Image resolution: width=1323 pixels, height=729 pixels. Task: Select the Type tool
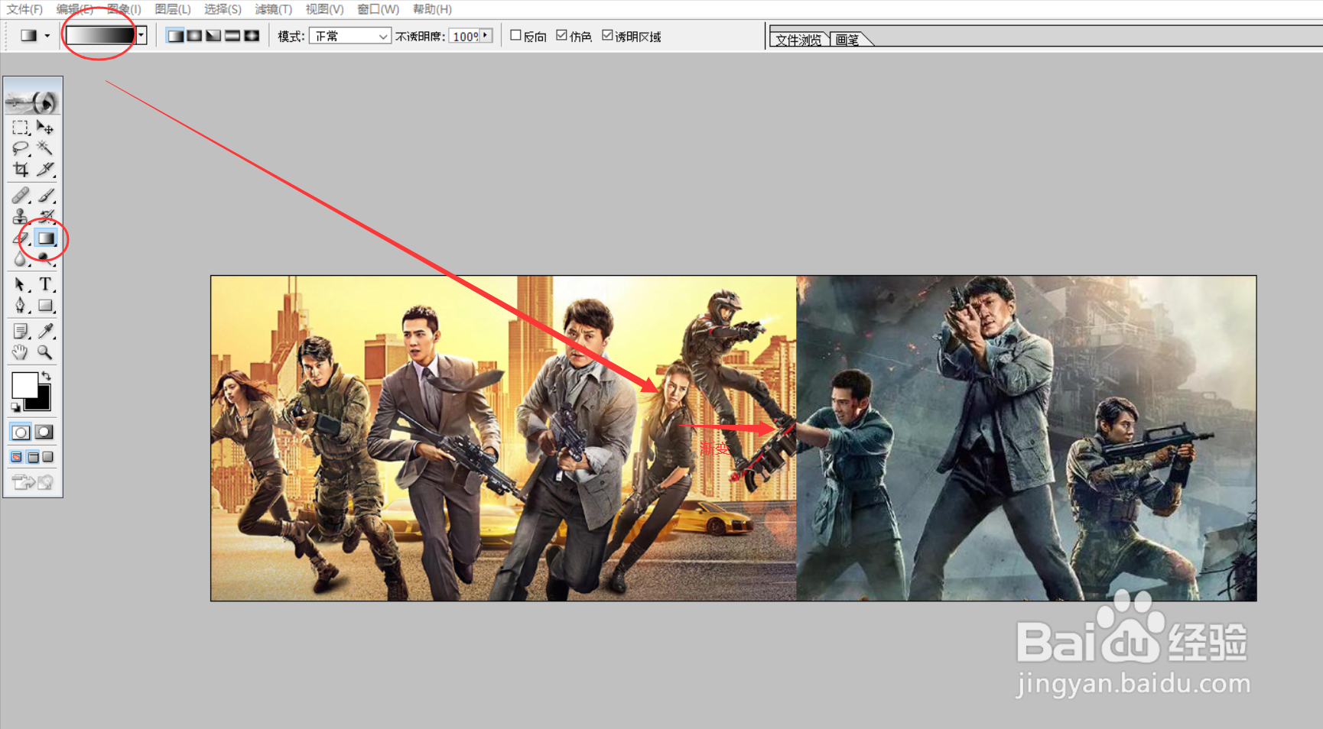[45, 284]
